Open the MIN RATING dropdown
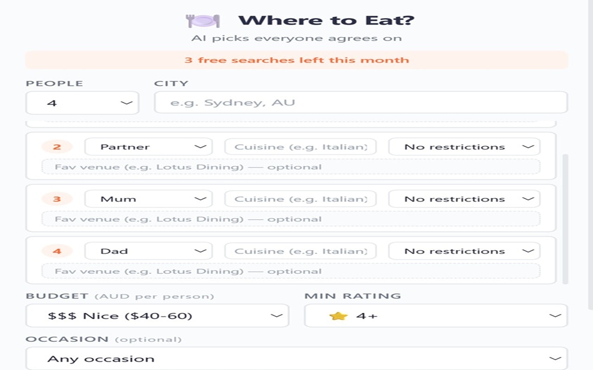 point(435,315)
